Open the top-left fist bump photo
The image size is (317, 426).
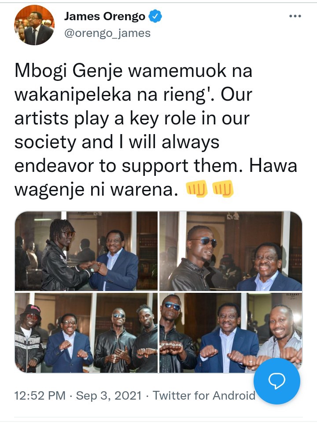tap(86, 251)
